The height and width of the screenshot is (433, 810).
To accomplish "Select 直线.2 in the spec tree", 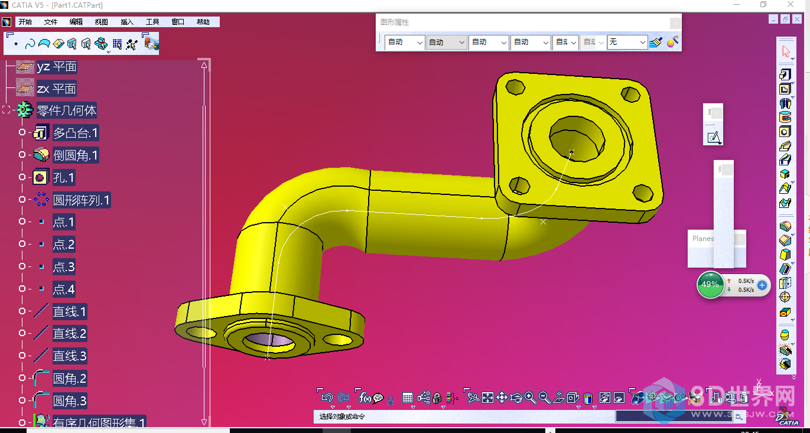I will [x=70, y=334].
